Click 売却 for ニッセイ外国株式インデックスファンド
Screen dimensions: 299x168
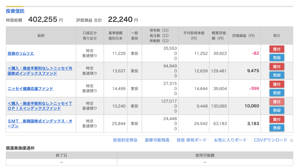coord(277,75)
